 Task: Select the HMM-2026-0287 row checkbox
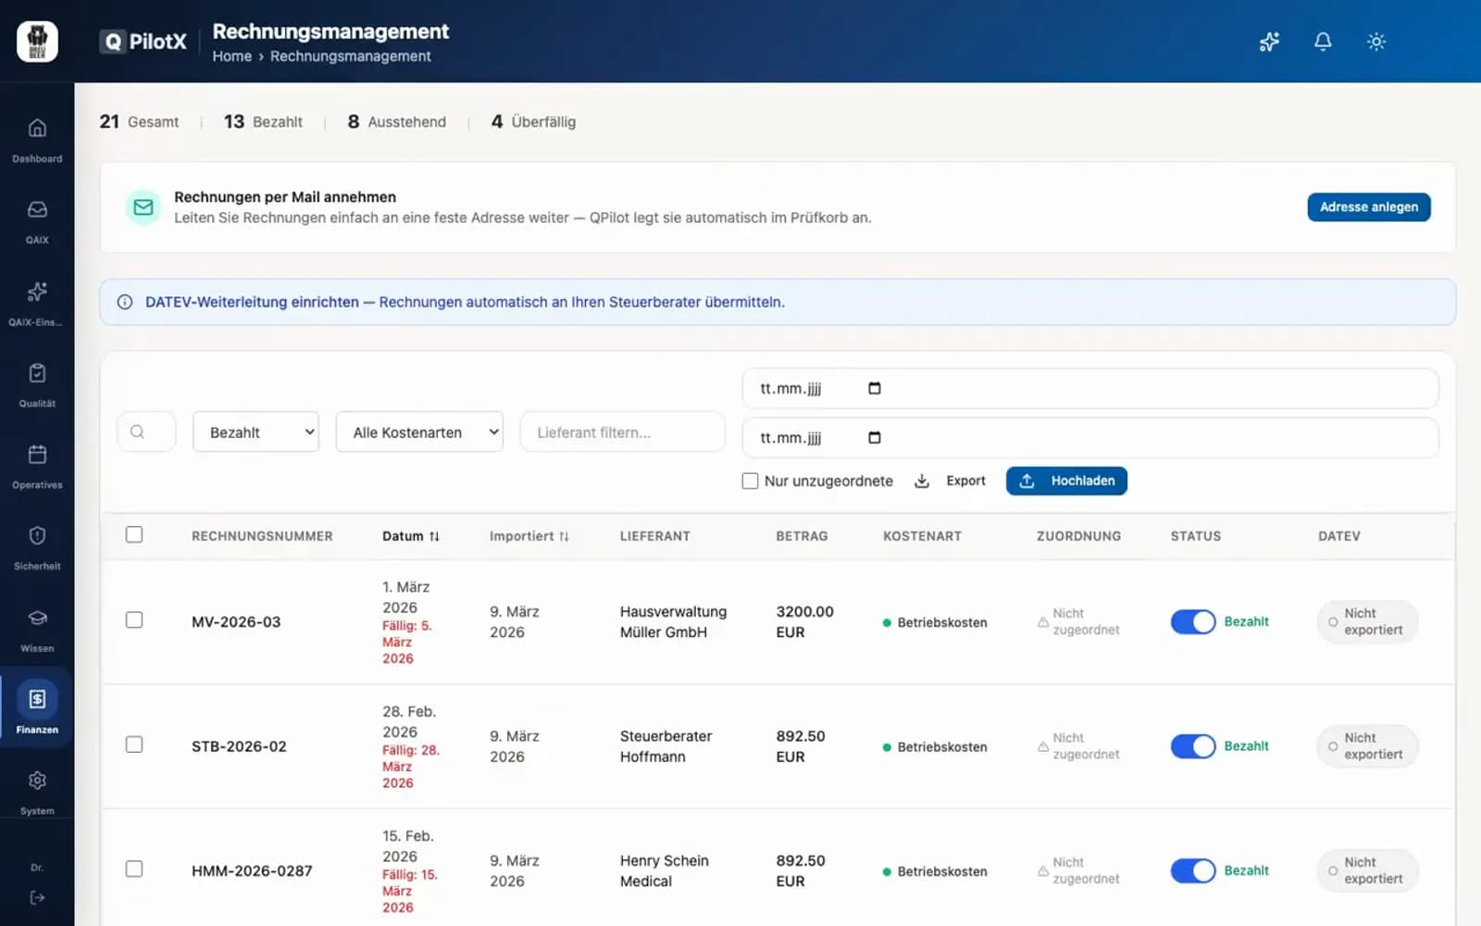coord(134,869)
